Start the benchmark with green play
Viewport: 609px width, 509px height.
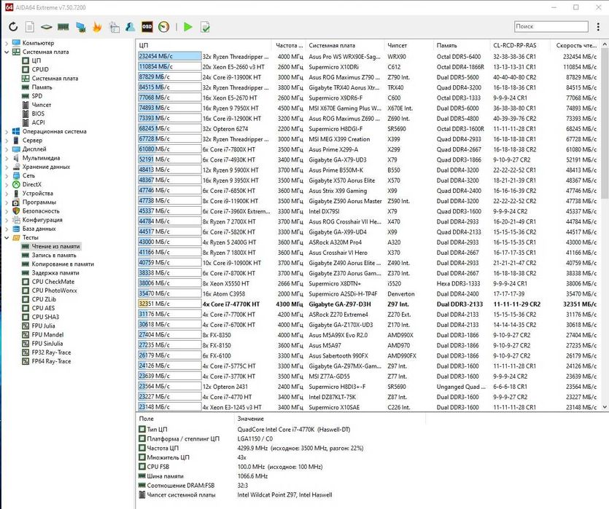[188, 27]
